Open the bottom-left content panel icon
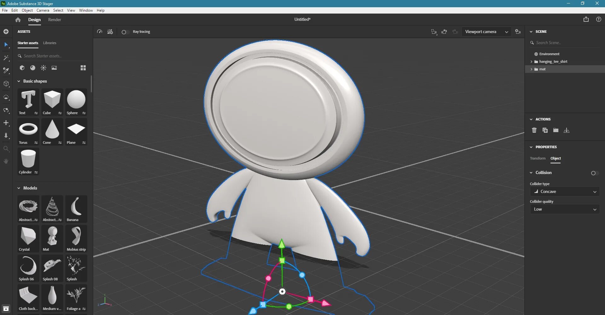 coord(6,309)
